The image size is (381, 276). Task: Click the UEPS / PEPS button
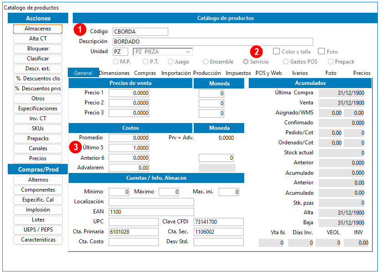pyautogui.click(x=38, y=230)
